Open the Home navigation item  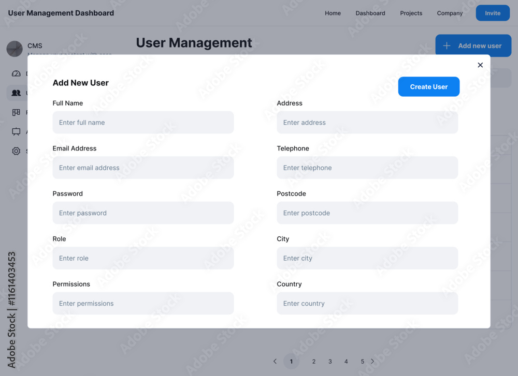[x=333, y=13]
